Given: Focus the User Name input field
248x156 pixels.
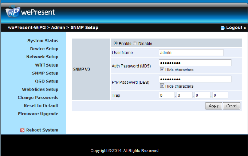Looking at the screenshot, I should pos(191,53).
